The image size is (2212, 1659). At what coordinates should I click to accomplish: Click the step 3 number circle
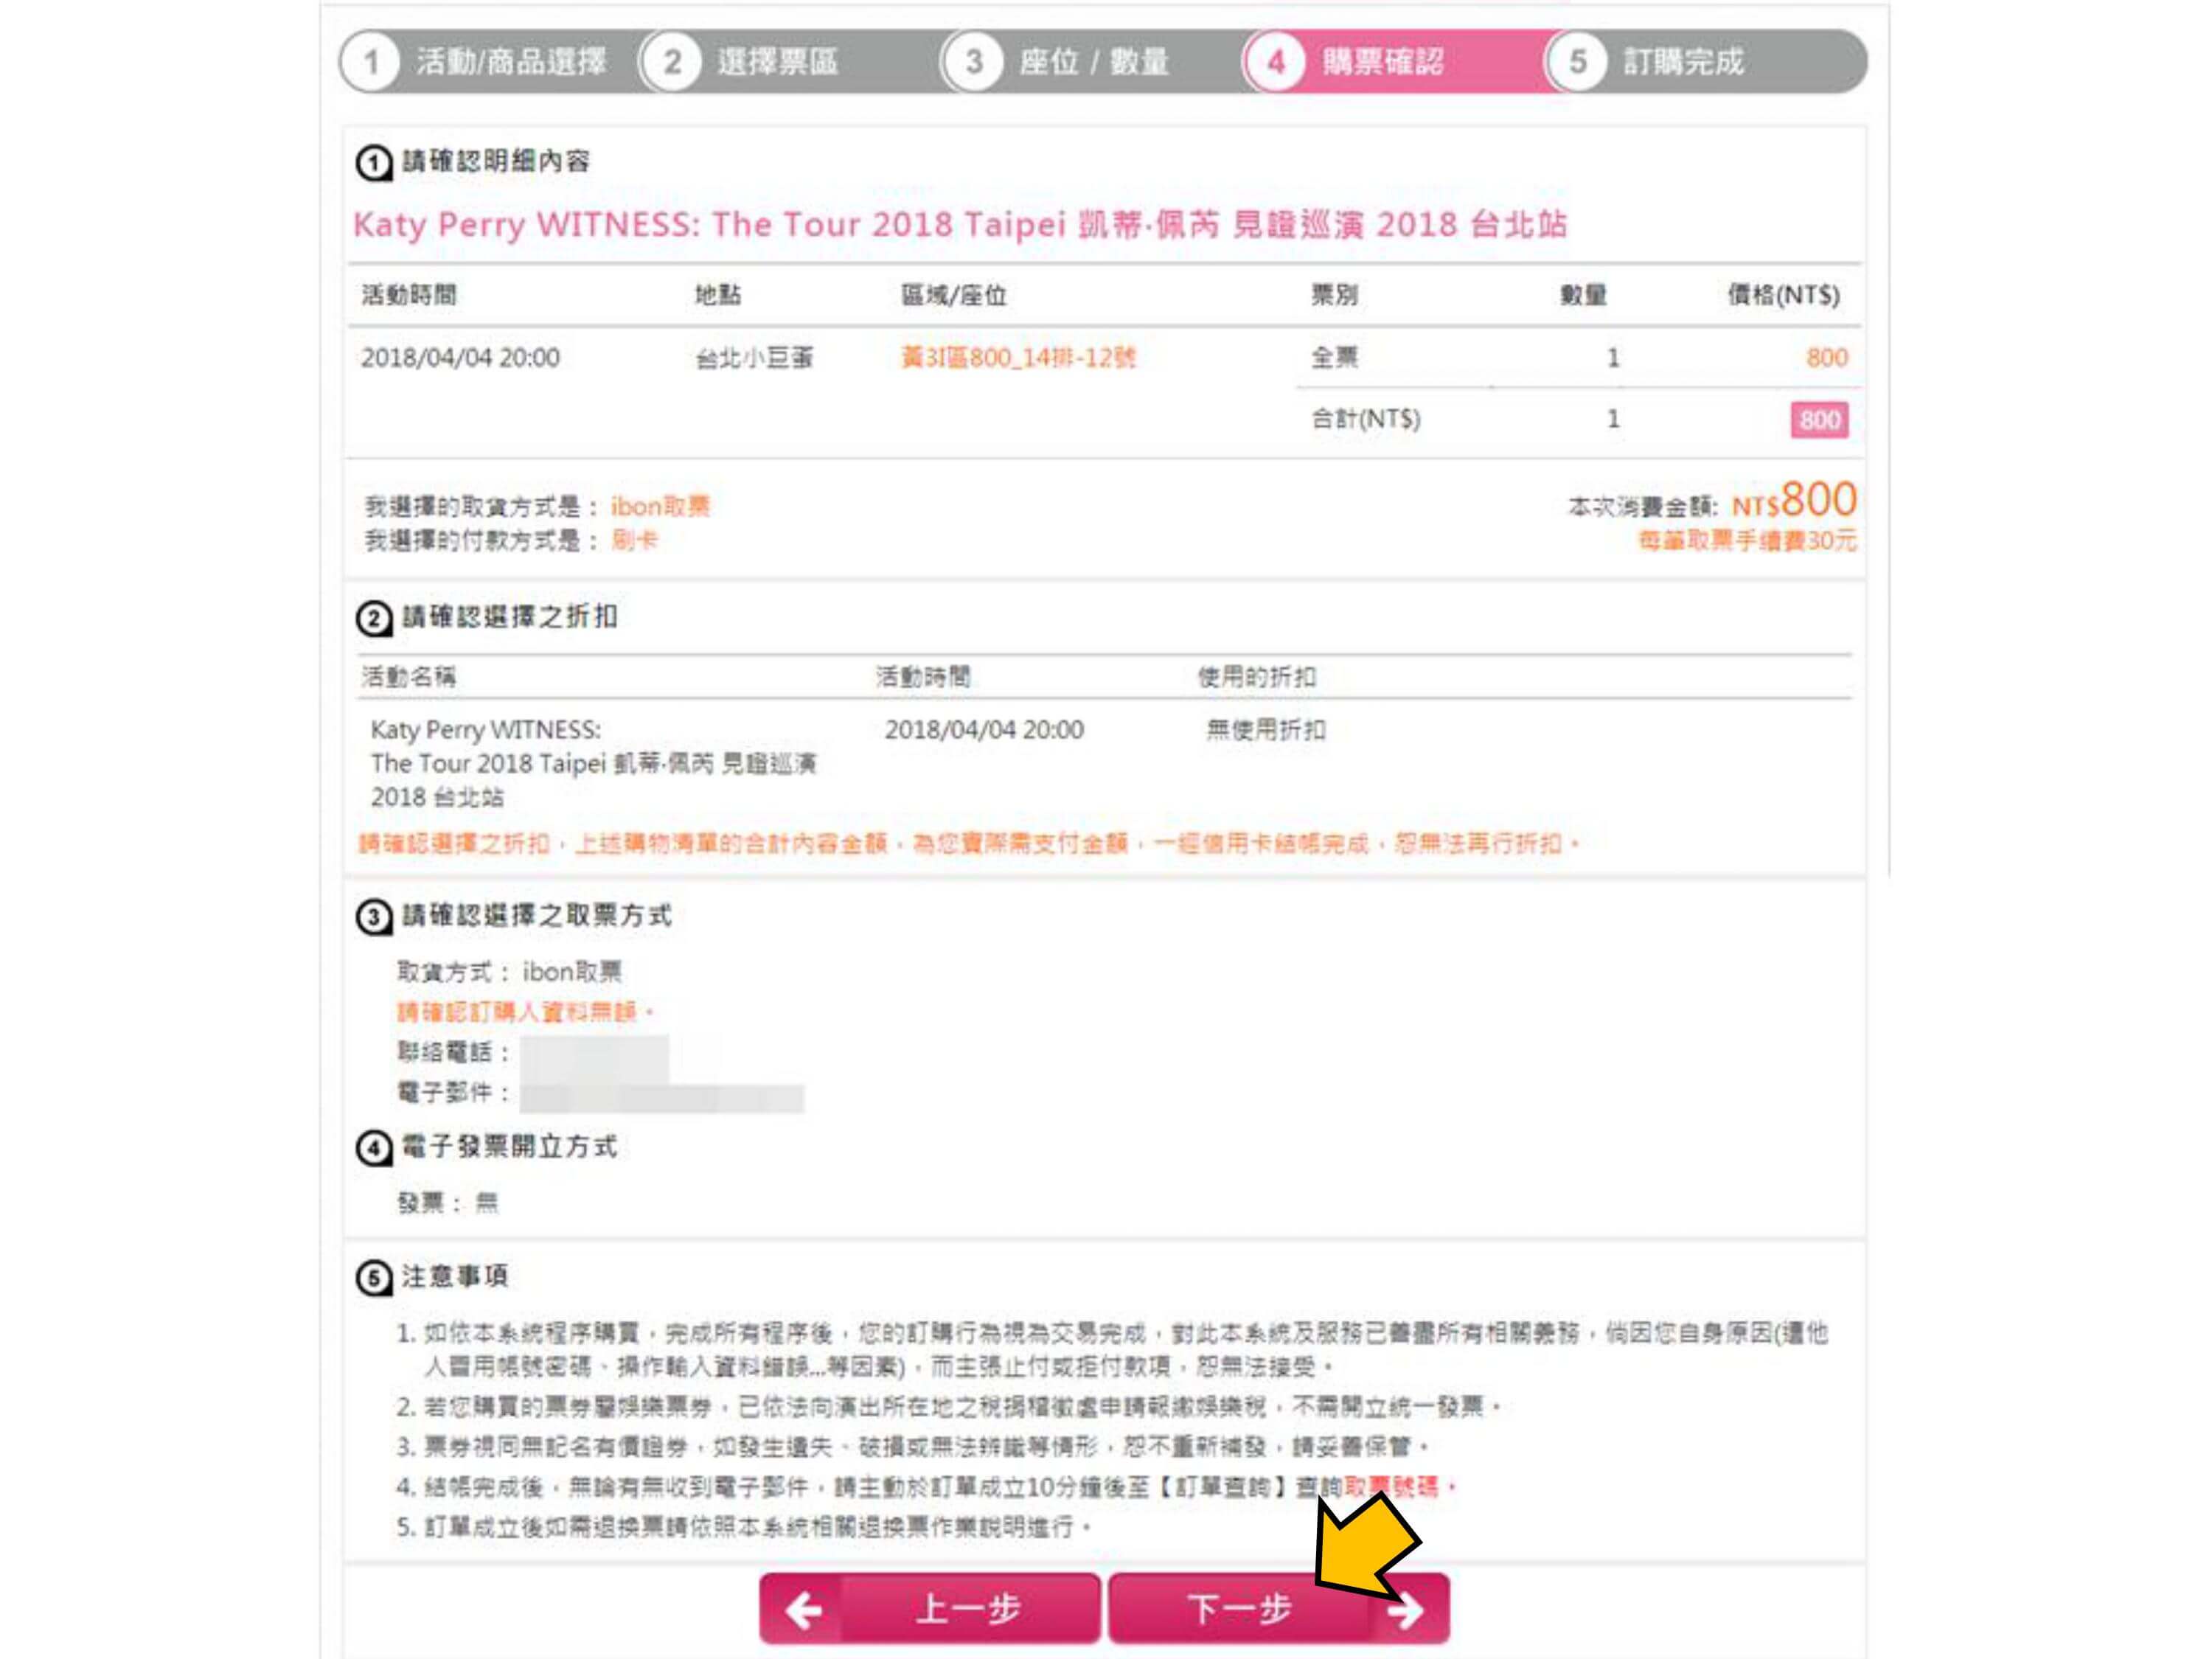coord(973,62)
